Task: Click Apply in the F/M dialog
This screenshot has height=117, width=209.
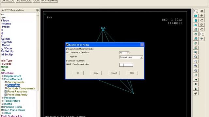Action: tap(96, 73)
